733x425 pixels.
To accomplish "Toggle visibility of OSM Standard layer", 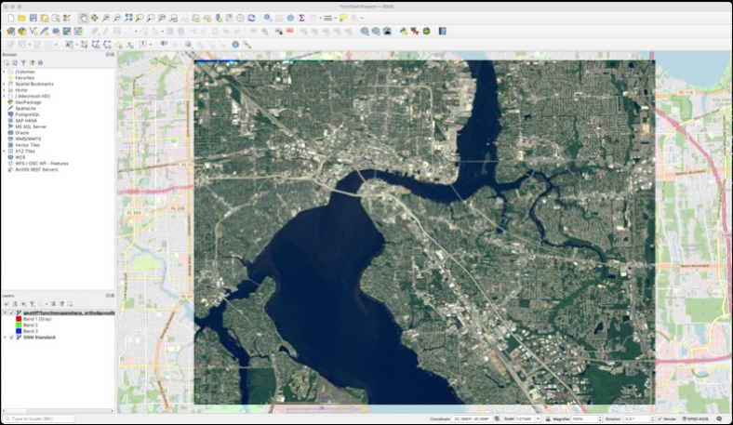I will pyautogui.click(x=11, y=338).
